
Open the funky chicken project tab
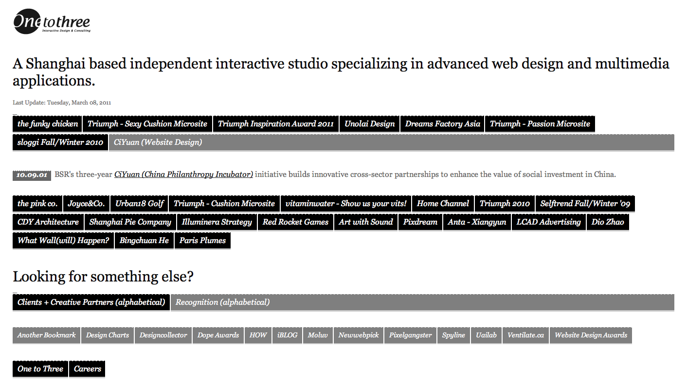tap(48, 123)
